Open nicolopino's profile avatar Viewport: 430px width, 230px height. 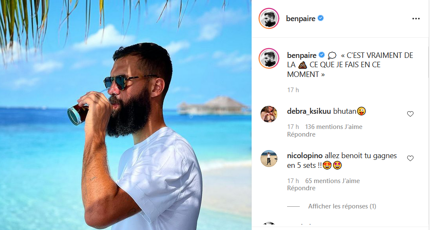[269, 159]
